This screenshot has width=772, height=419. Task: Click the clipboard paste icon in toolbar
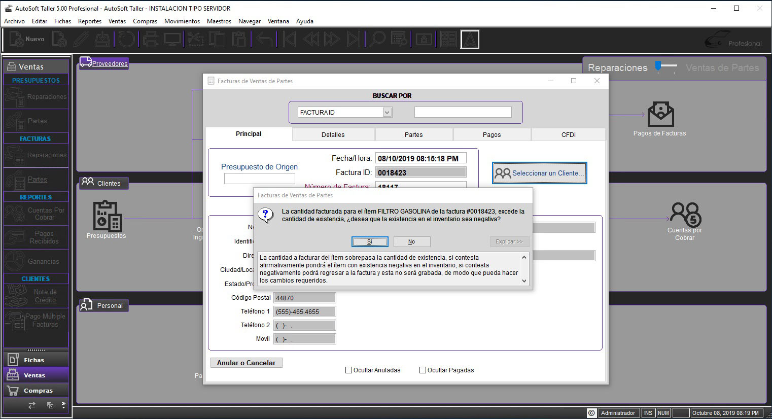[x=239, y=39]
